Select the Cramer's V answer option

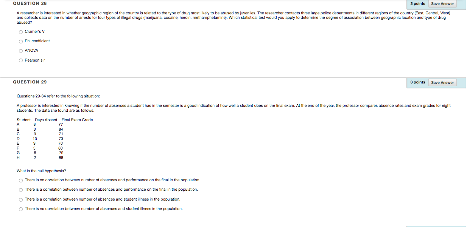21,32
